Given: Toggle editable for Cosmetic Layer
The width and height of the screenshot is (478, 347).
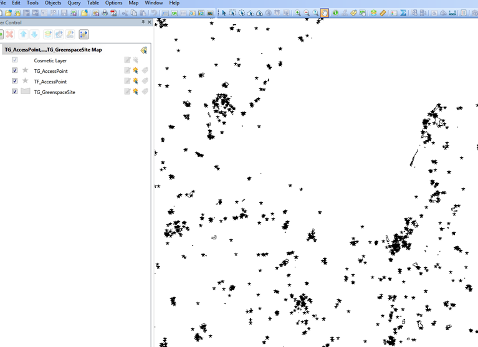Looking at the screenshot, I should [127, 60].
